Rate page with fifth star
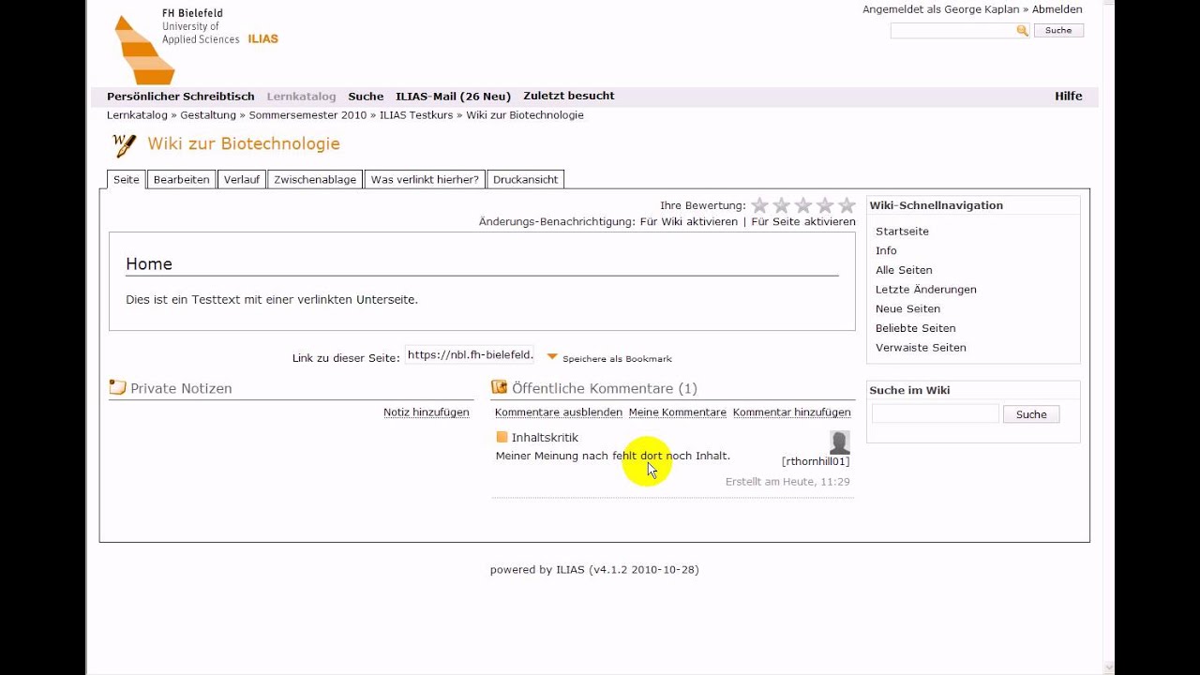The height and width of the screenshot is (675, 1200). (847, 205)
